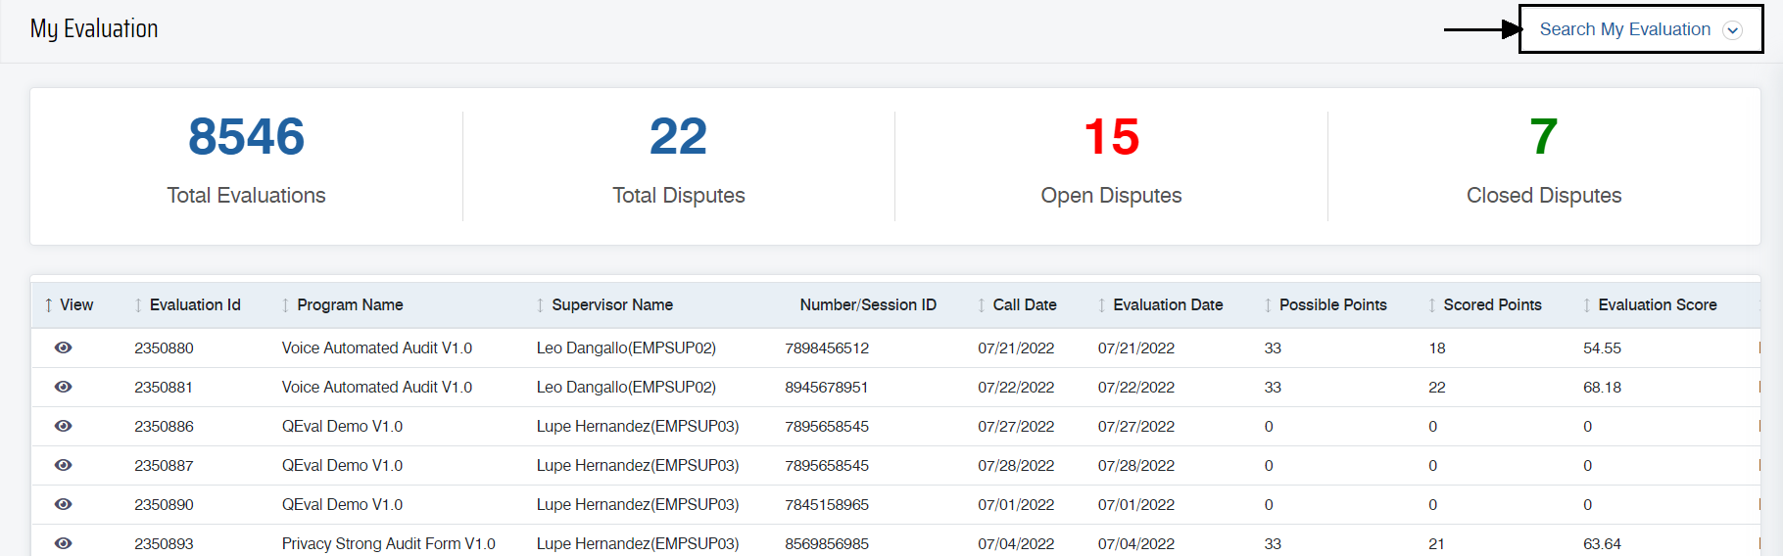Click the Closed Disputes label
Viewport: 1783px width, 556px height.
(x=1544, y=196)
